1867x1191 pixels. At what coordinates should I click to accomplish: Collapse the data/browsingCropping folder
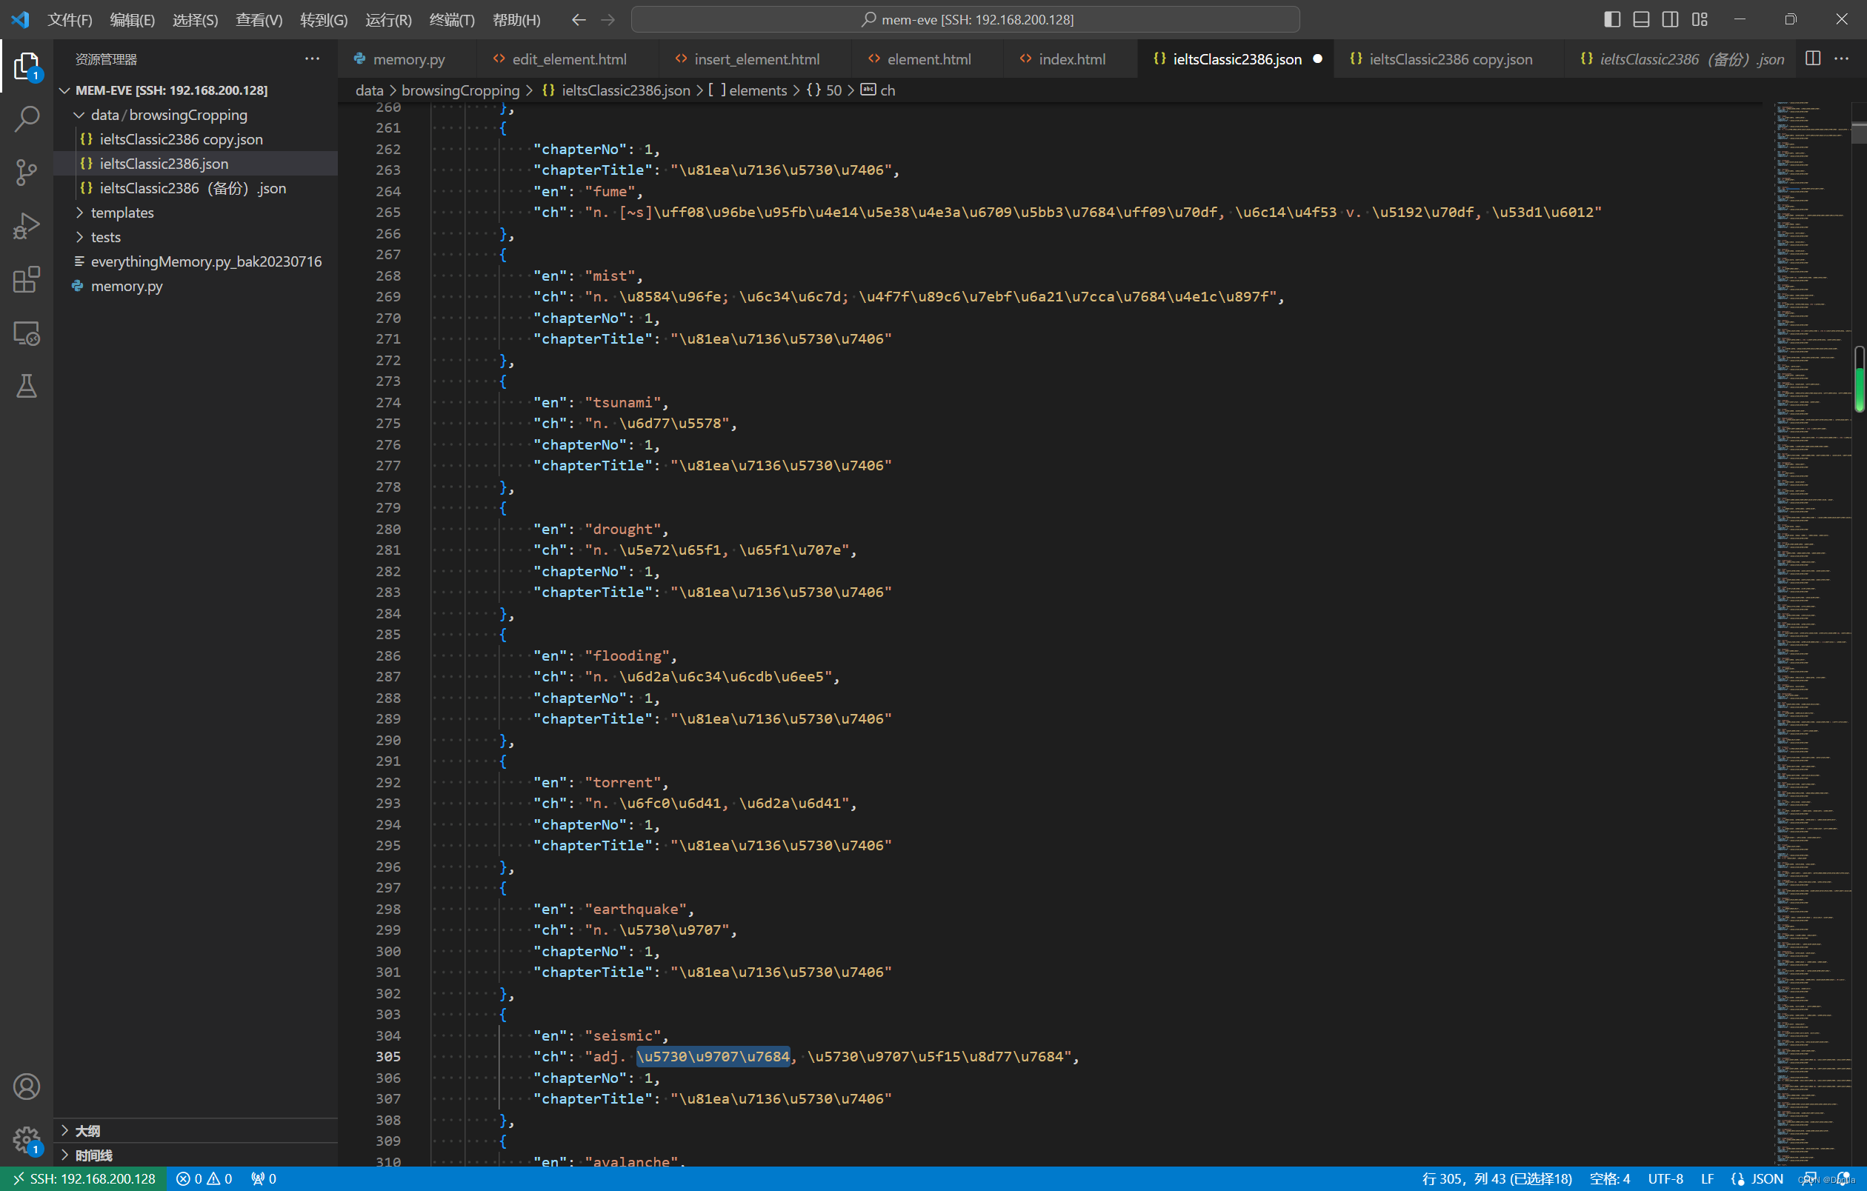(196, 115)
